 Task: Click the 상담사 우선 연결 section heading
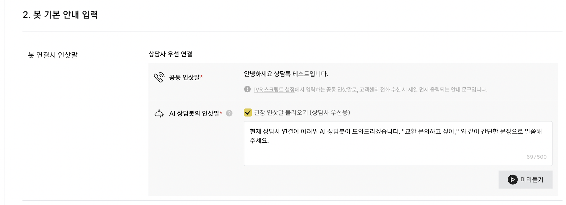pyautogui.click(x=170, y=54)
